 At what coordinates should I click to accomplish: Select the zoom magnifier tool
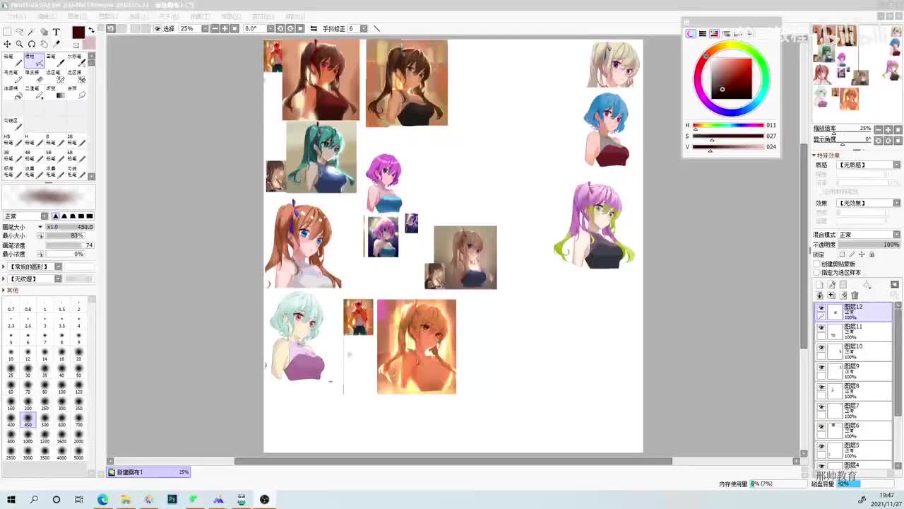coord(19,44)
